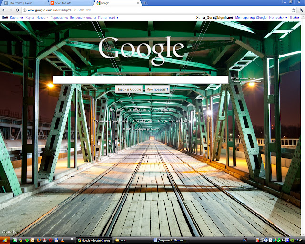
Task: Show more quick launch items with the chevron
Action: [x=72, y=239]
